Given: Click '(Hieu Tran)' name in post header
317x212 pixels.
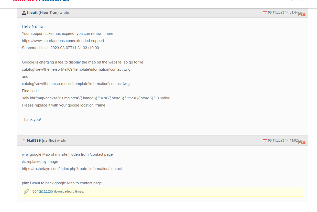Looking at the screenshot, I should tap(49, 13).
